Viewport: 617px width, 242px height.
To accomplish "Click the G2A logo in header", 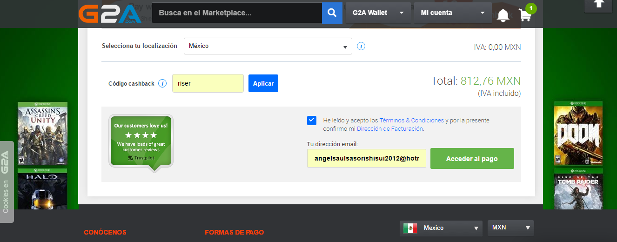I will tap(109, 13).
